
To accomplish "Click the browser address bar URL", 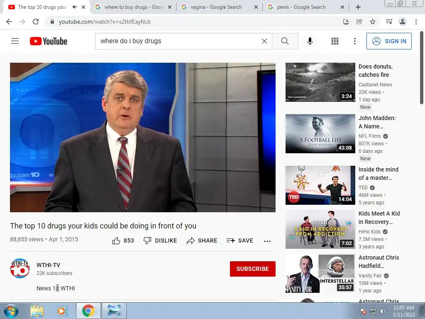I will click(x=105, y=22).
